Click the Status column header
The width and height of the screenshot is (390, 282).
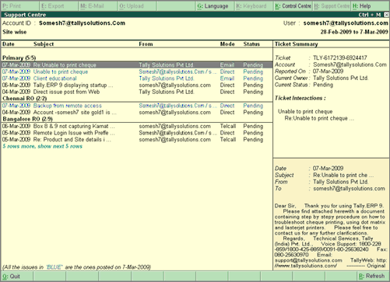[x=251, y=44]
